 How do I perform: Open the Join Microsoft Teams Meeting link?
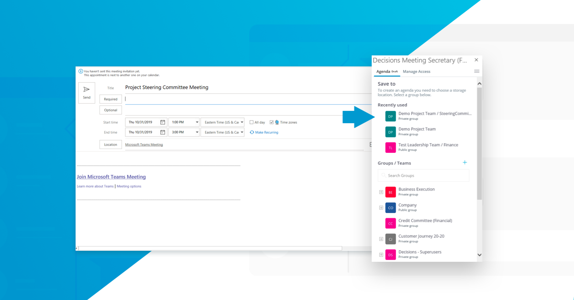(x=111, y=177)
